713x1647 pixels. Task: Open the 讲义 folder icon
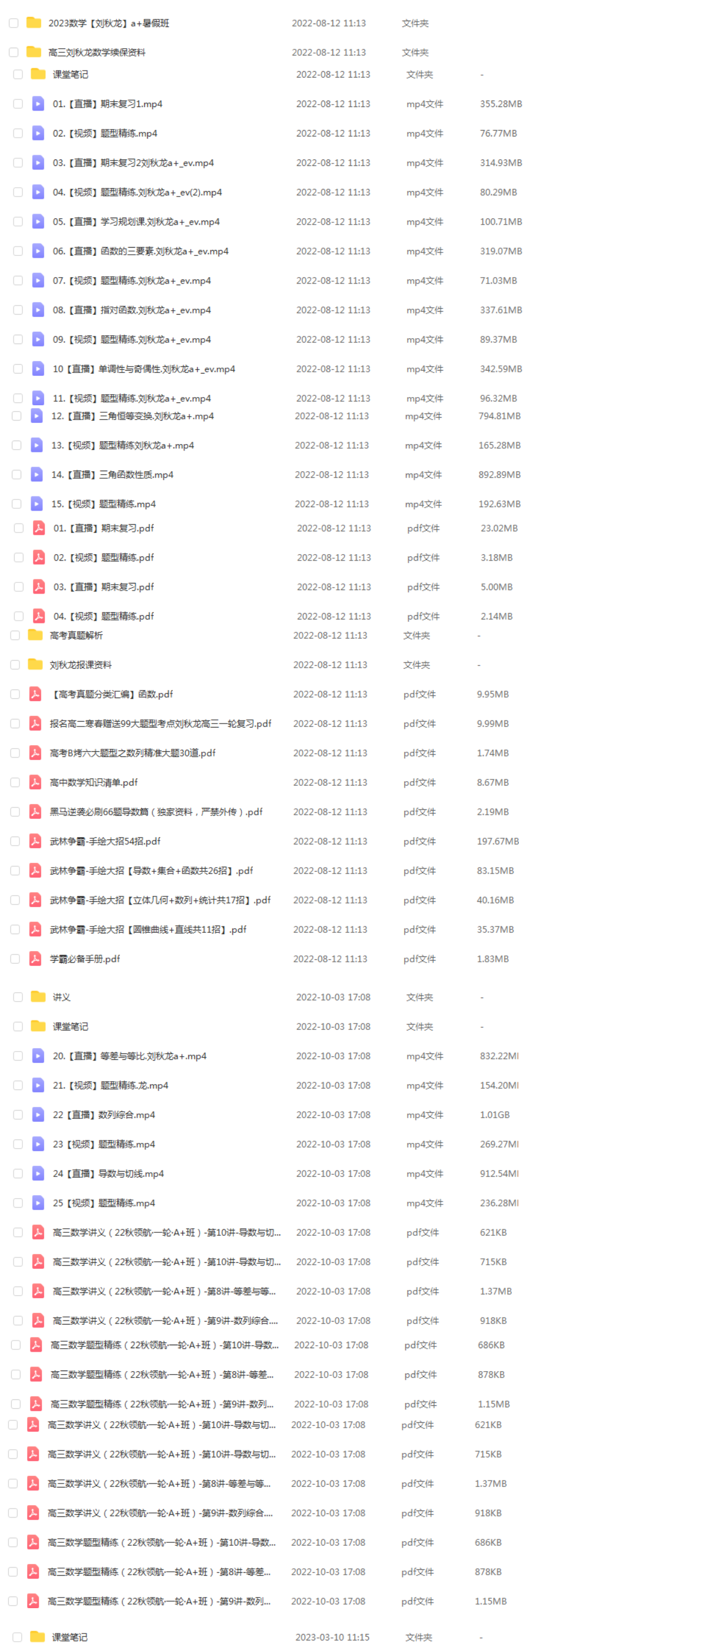[x=38, y=997]
